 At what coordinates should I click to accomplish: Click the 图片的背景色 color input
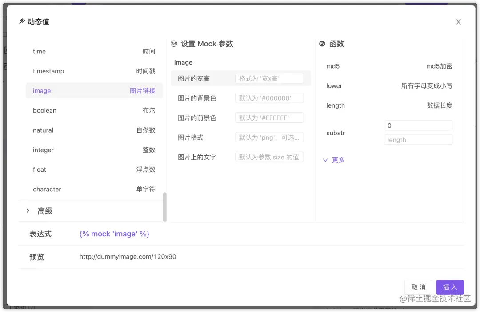(269, 97)
